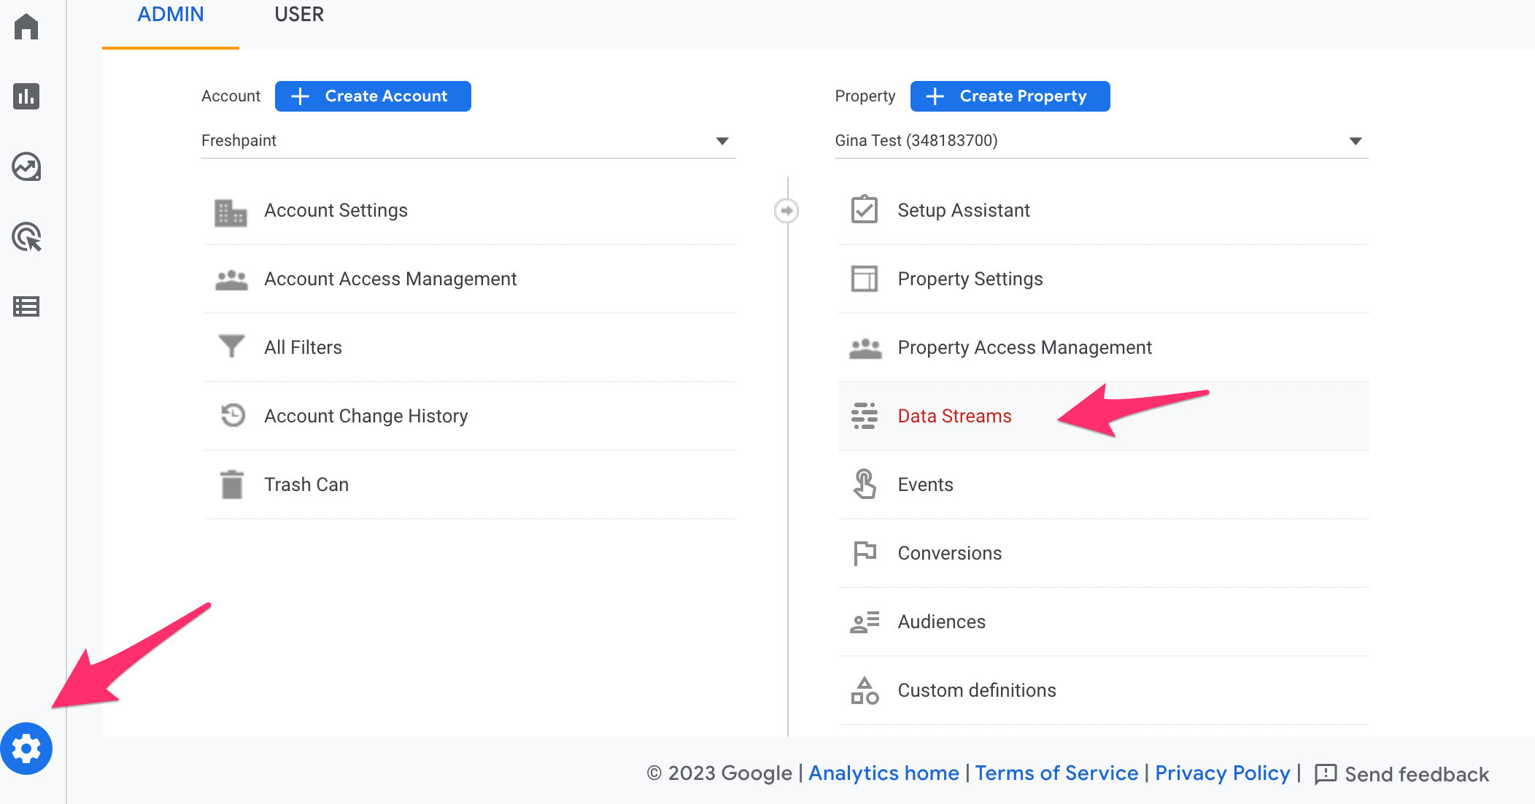Click the Create Property button

tap(1010, 96)
